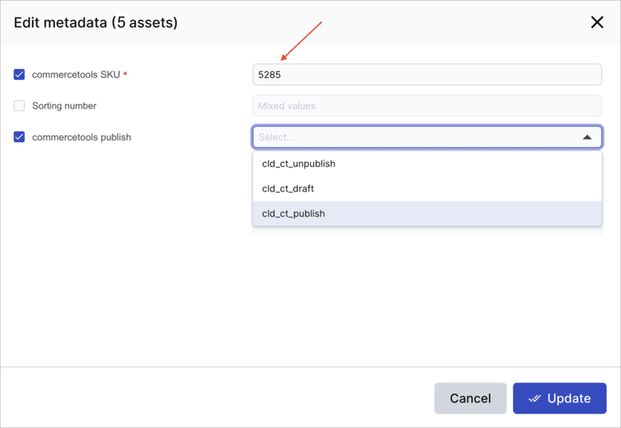Click the Cancel button

pyautogui.click(x=470, y=399)
